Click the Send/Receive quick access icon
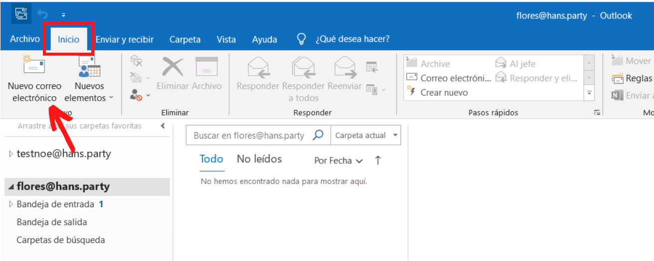Screen dimensions: 654x261 click(x=21, y=15)
